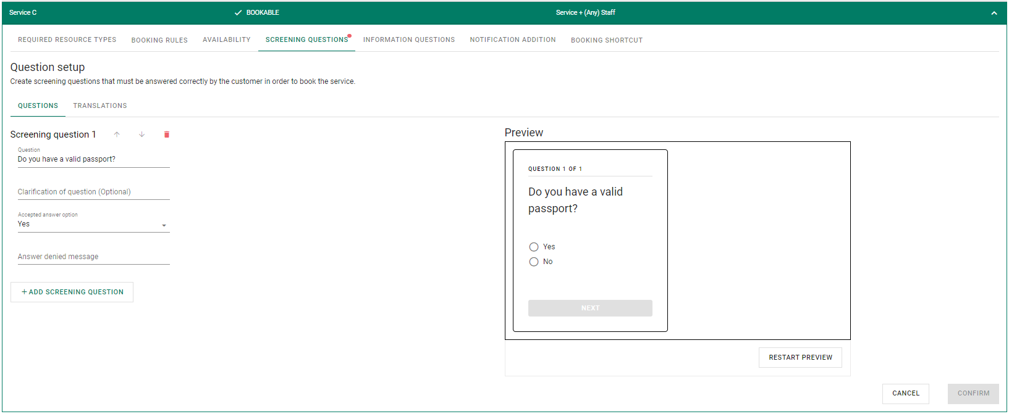Image resolution: width=1009 pixels, height=414 pixels.
Task: Select the No radio option
Action: tap(534, 262)
